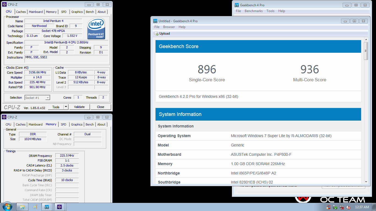The image size is (376, 211).
Task: Open About tab in the upper CPU-Z window
Action: (102, 12)
